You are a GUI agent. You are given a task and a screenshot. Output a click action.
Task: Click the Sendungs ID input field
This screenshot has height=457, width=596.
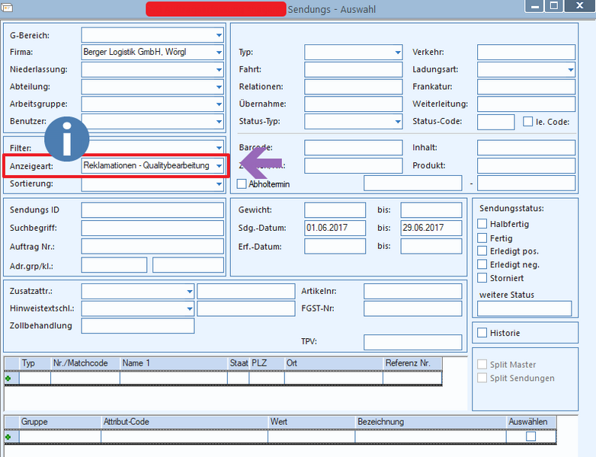tap(152, 209)
